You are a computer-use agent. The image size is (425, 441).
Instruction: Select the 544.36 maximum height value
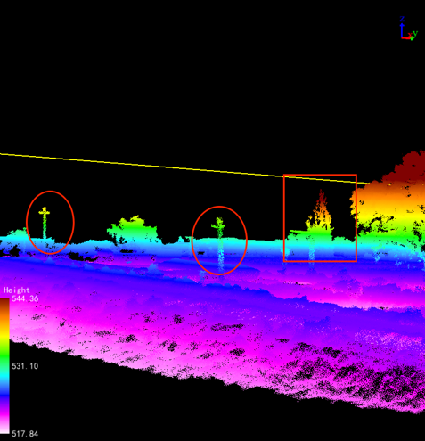coord(25,298)
